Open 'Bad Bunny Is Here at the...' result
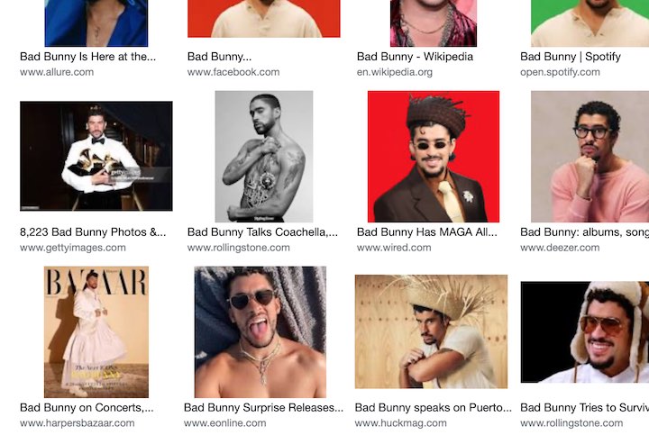 [87, 57]
